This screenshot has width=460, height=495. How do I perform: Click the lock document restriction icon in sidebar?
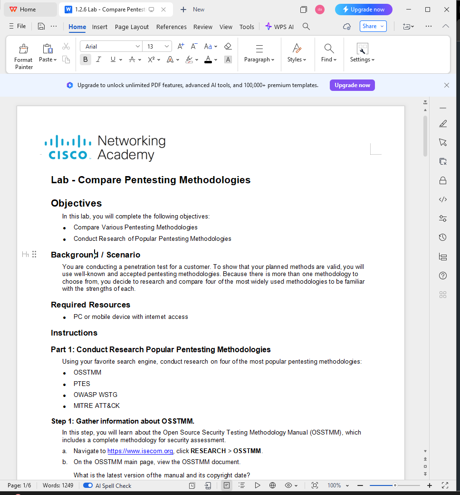443,180
